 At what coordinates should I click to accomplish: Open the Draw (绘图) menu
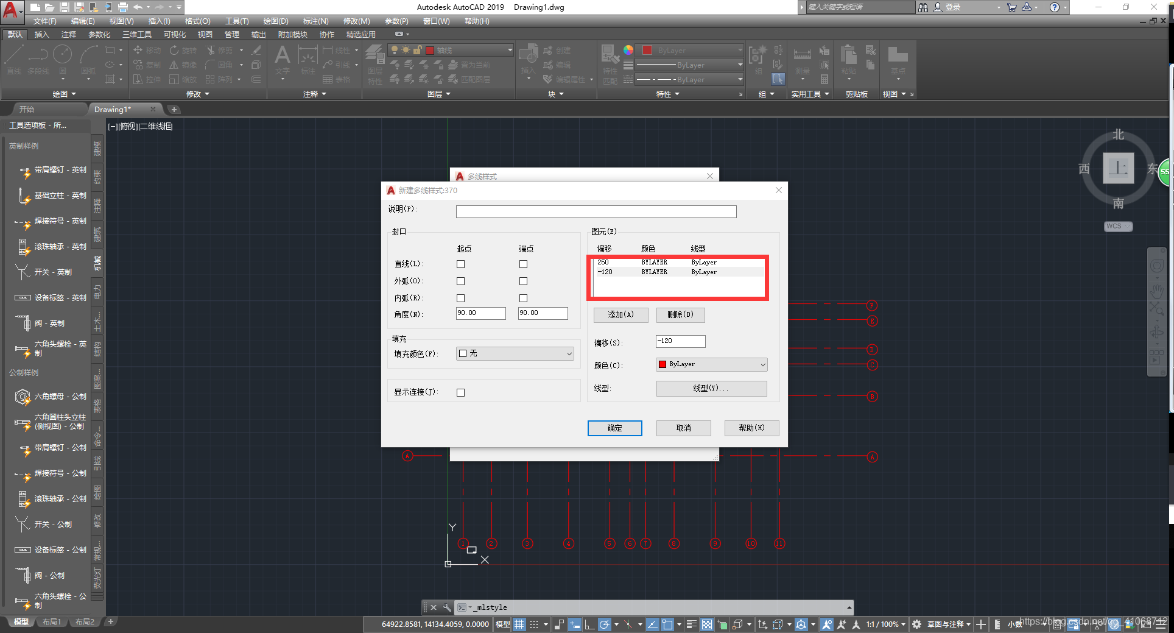(x=276, y=21)
